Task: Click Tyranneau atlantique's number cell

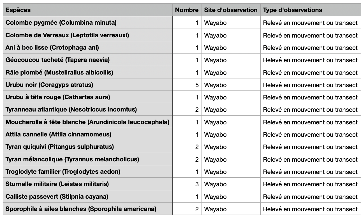Action: pos(187,110)
